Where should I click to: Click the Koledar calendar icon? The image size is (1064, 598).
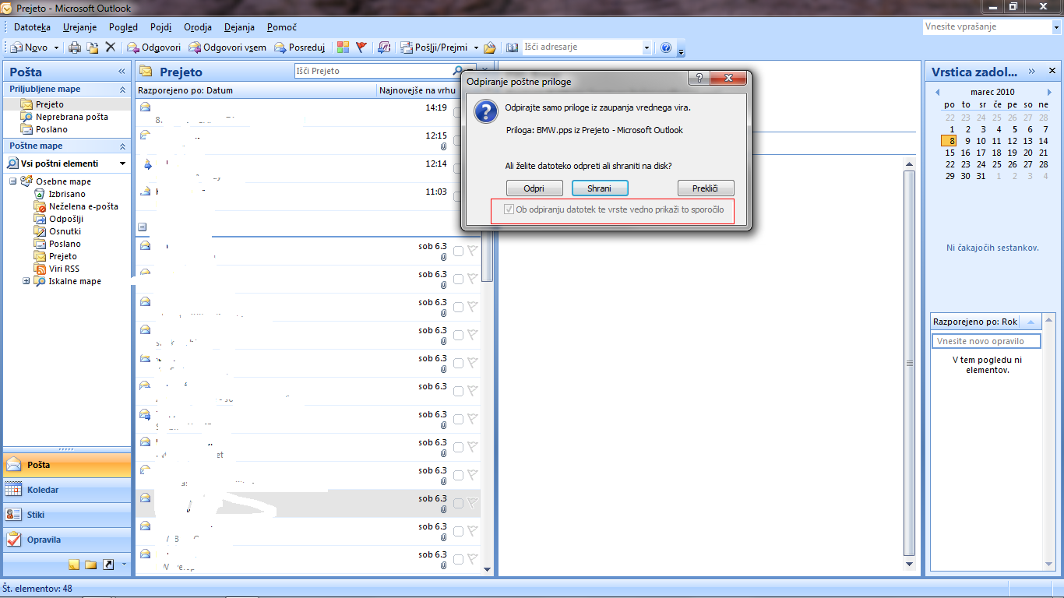point(13,490)
